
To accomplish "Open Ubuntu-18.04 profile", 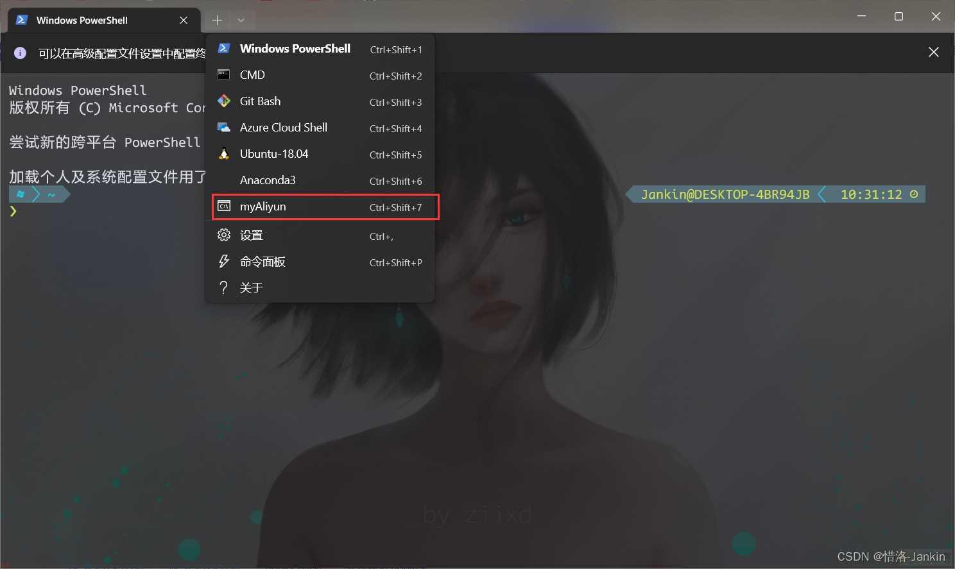I will [x=320, y=154].
